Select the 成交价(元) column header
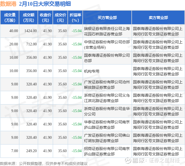185x166 pixels. [60, 18]
